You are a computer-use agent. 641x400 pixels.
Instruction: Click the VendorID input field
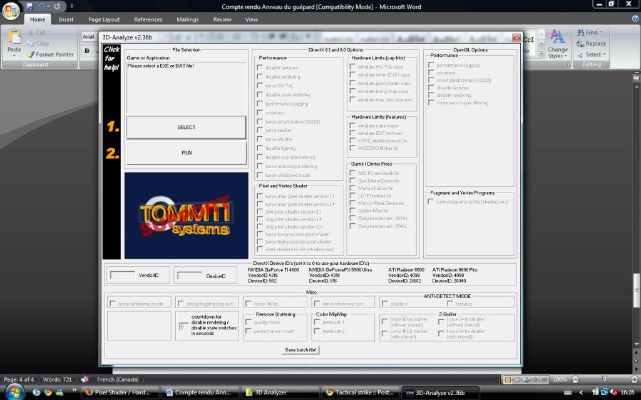pyautogui.click(x=123, y=275)
